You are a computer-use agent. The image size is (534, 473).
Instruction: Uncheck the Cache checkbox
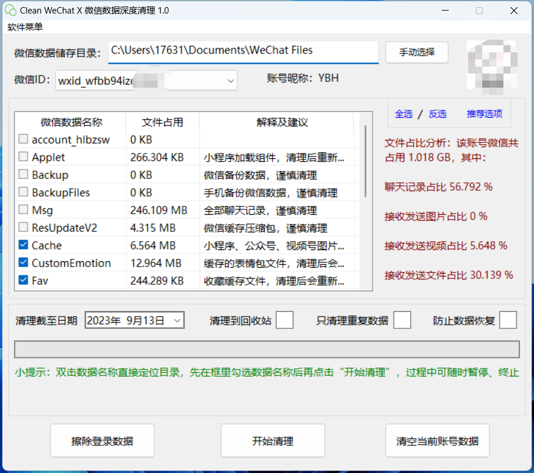pos(23,245)
